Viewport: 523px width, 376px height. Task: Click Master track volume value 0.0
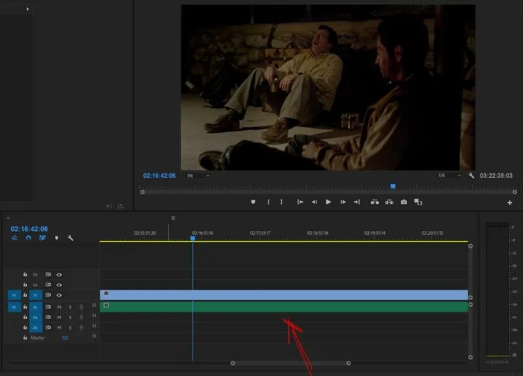[x=65, y=338]
